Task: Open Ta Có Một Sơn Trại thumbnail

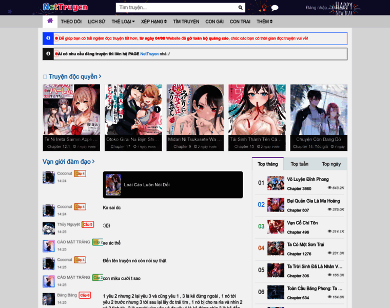Action: click(276, 248)
